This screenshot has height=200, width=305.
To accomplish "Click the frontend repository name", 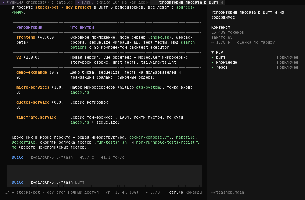I will [26, 37].
